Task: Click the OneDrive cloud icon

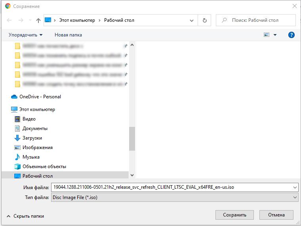Action: coord(14,97)
